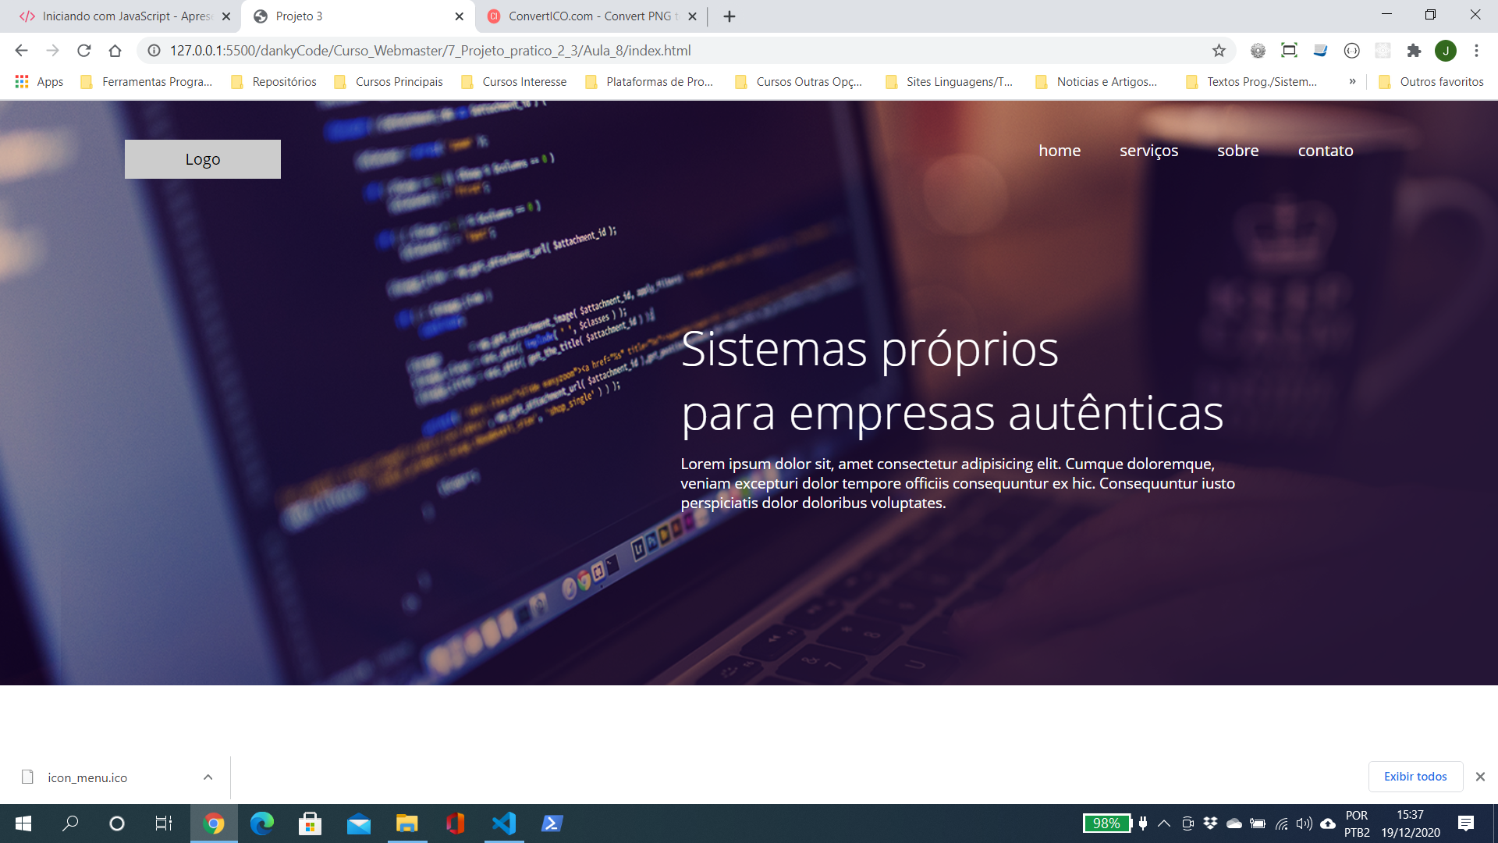This screenshot has width=1498, height=843.
Task: Open the Cursos Outras Opç... bookmark folder
Action: point(799,82)
